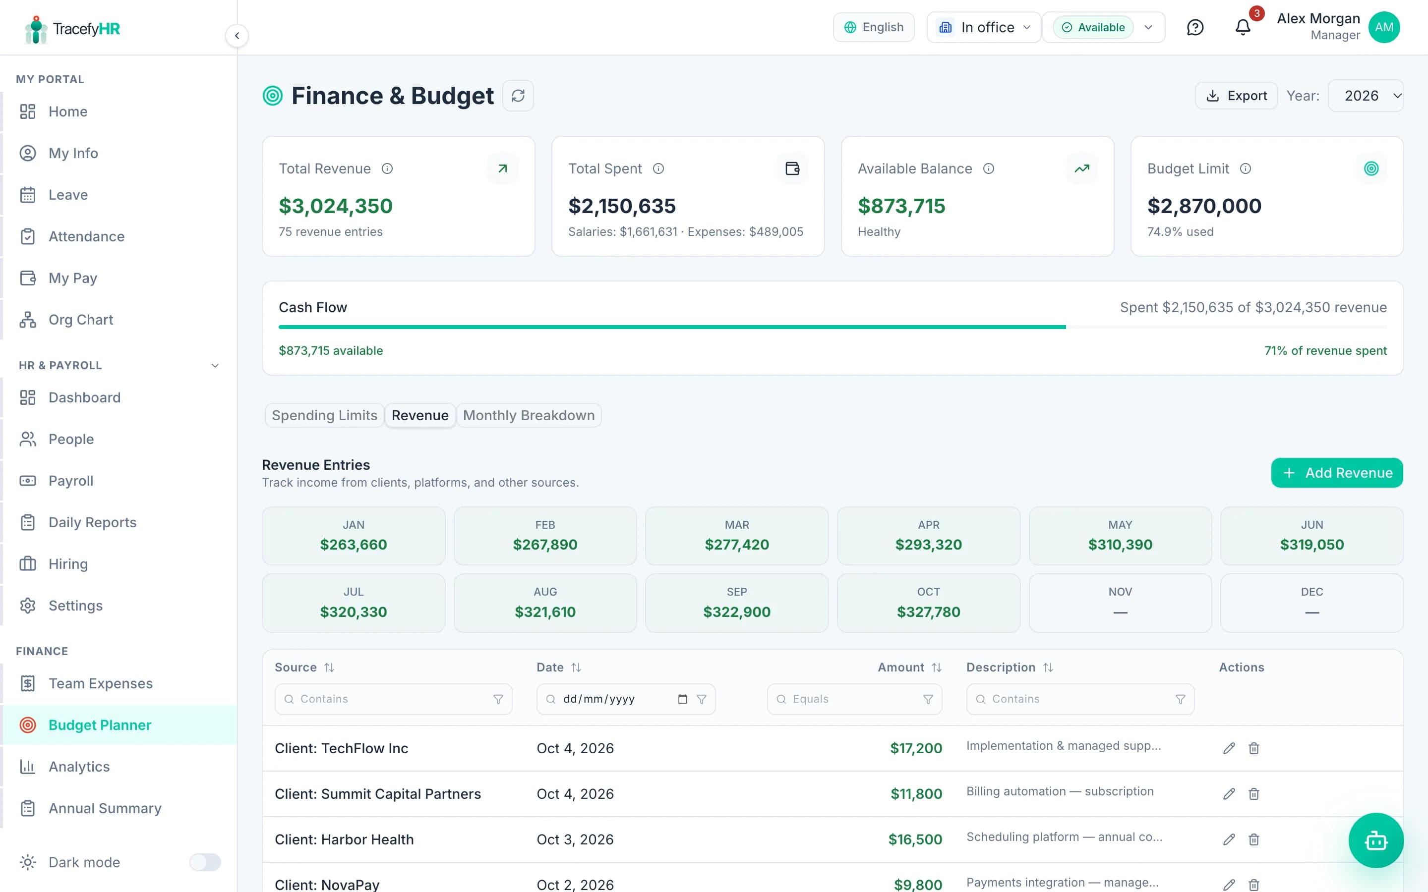
Task: Click Add Revenue button
Action: point(1337,473)
